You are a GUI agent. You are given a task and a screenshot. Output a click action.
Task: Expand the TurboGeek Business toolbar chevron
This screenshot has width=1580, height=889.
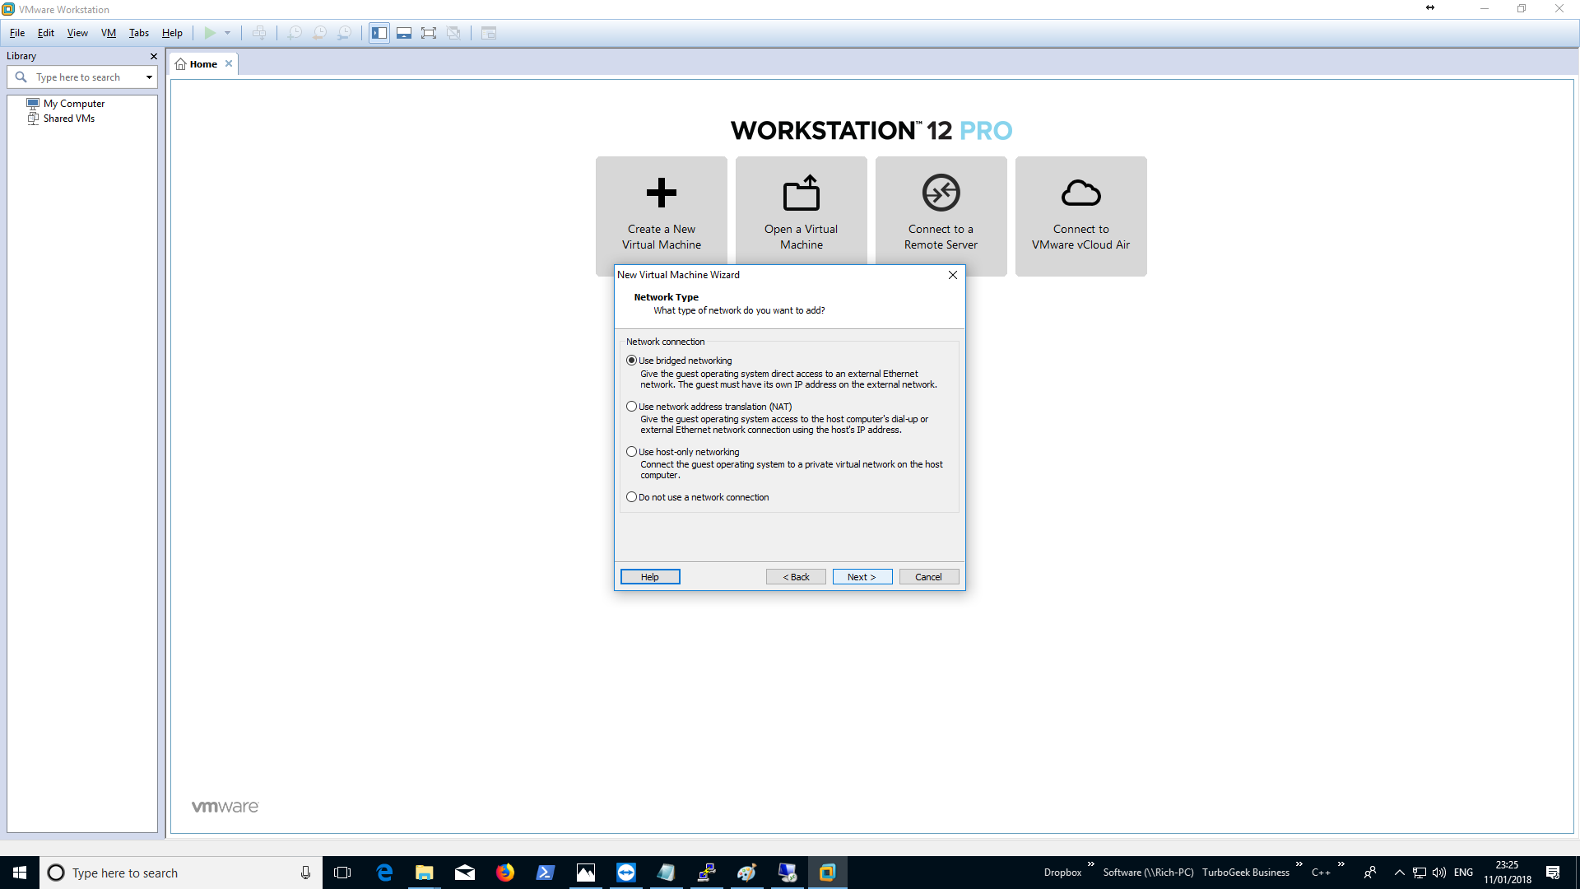pos(1299,864)
